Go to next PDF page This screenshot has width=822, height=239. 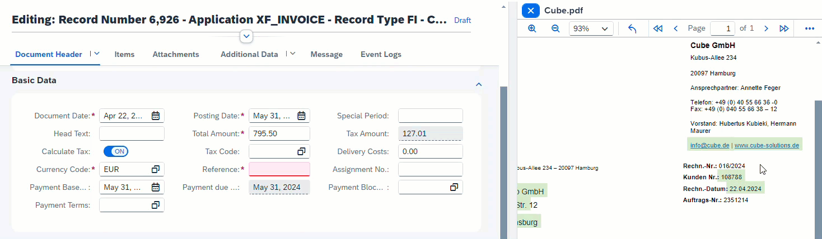point(766,28)
